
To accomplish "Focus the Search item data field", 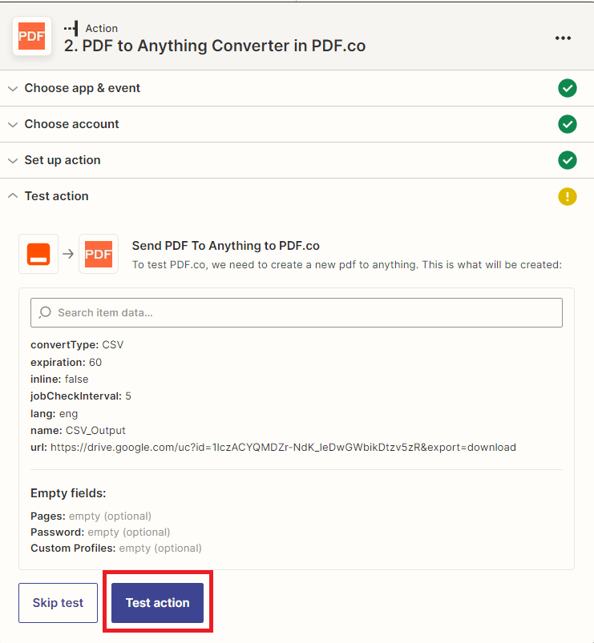I will (297, 312).
